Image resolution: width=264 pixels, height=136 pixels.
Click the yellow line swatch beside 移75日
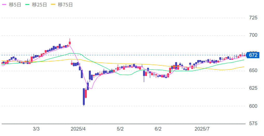(x=53, y=5)
